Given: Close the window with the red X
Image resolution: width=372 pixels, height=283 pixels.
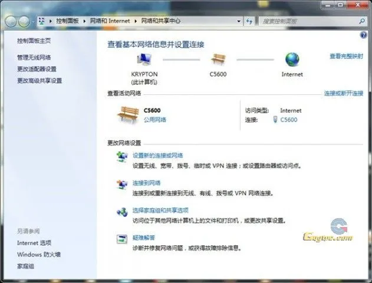Looking at the screenshot, I should pos(357,5).
